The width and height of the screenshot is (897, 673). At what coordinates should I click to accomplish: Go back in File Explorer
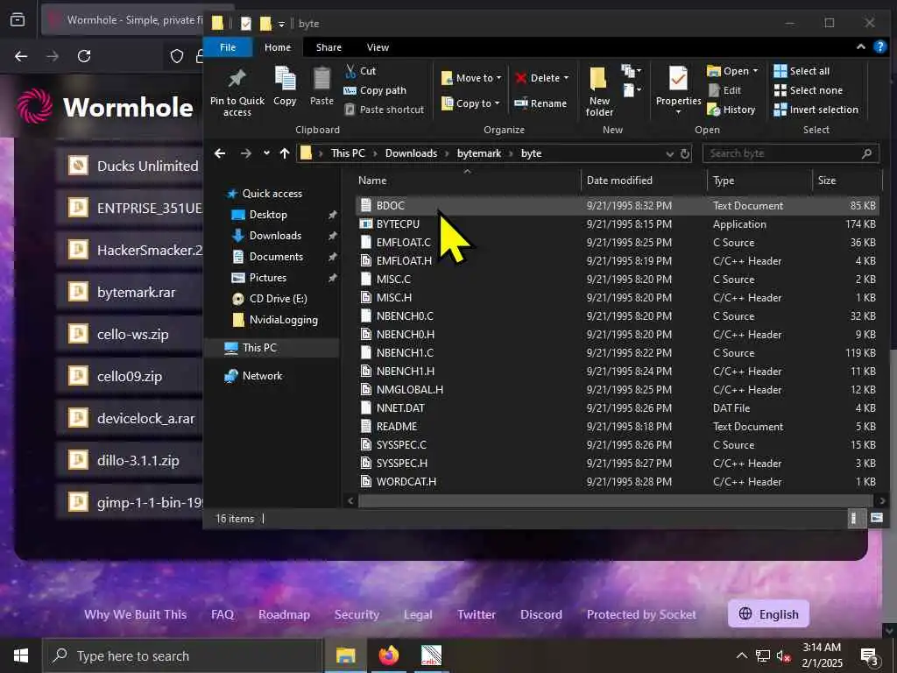[220, 153]
